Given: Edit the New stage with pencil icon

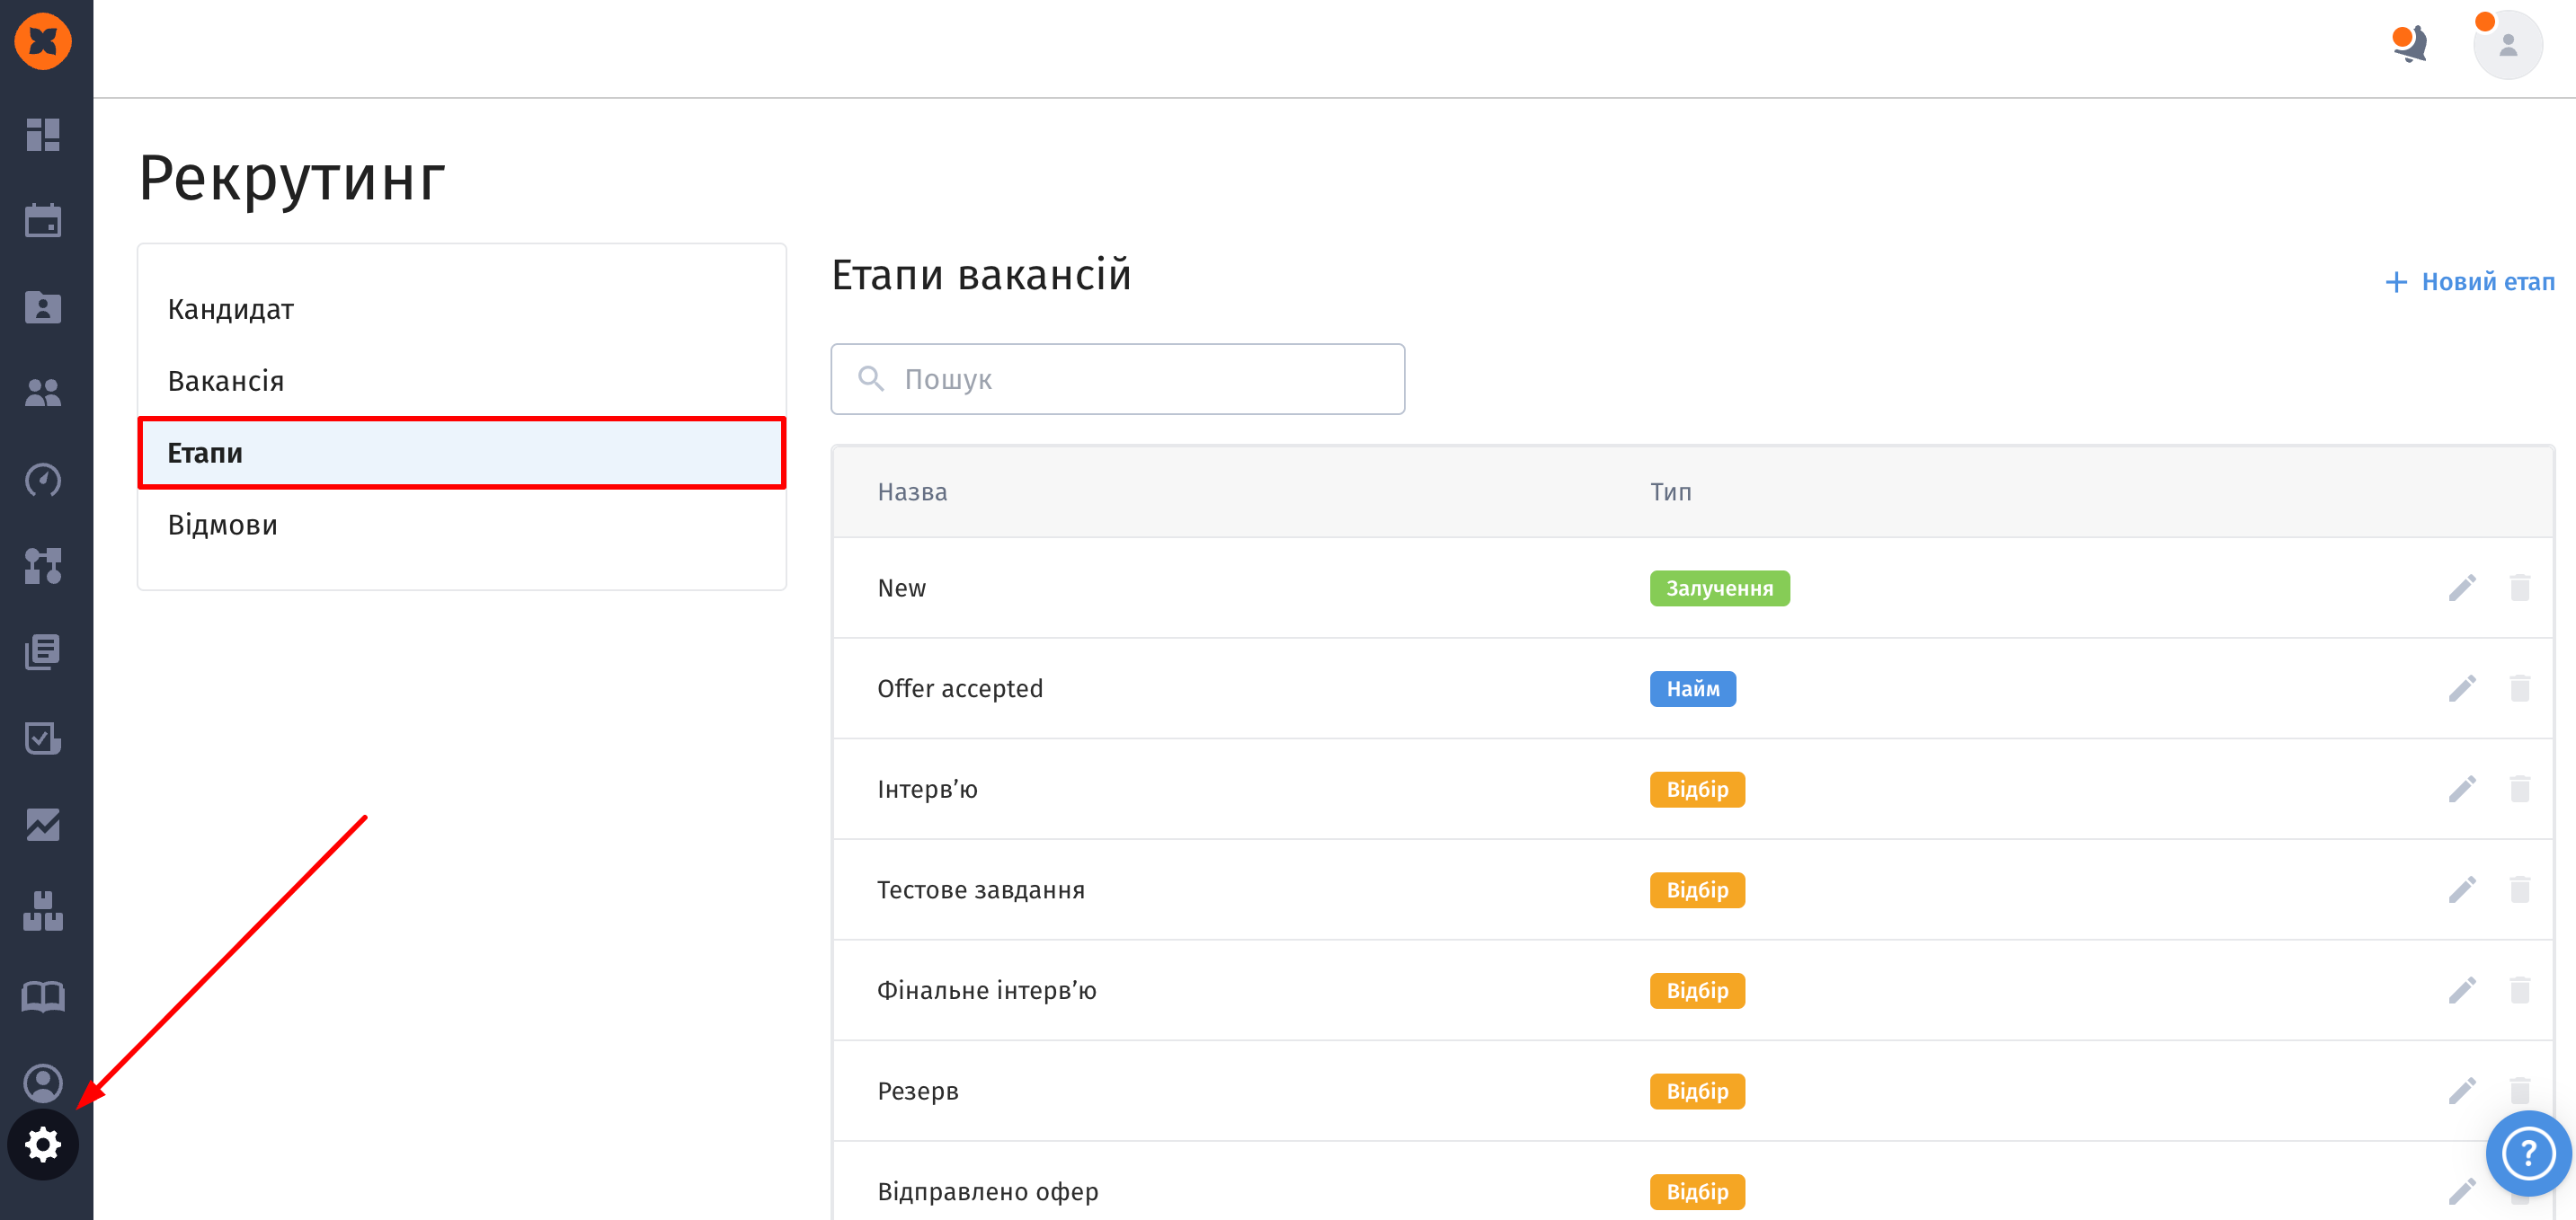Looking at the screenshot, I should click(x=2462, y=588).
